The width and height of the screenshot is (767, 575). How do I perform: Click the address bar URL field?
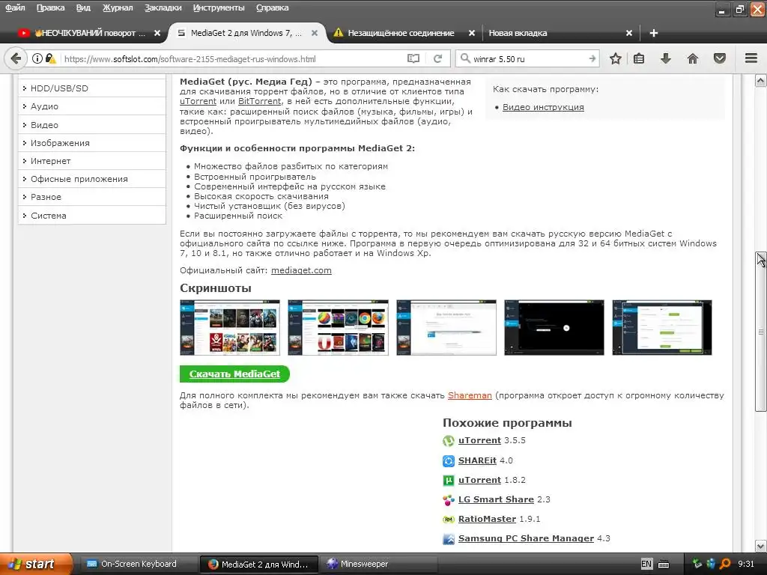(232, 59)
